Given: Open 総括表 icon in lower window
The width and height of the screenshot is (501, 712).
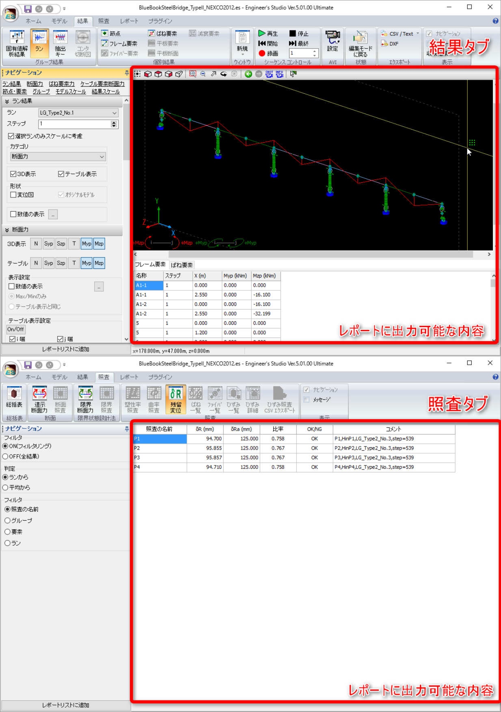Looking at the screenshot, I should tap(14, 398).
